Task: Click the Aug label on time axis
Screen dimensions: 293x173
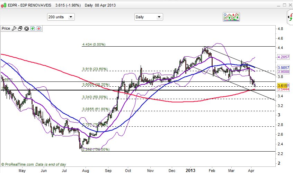Action: (86, 171)
